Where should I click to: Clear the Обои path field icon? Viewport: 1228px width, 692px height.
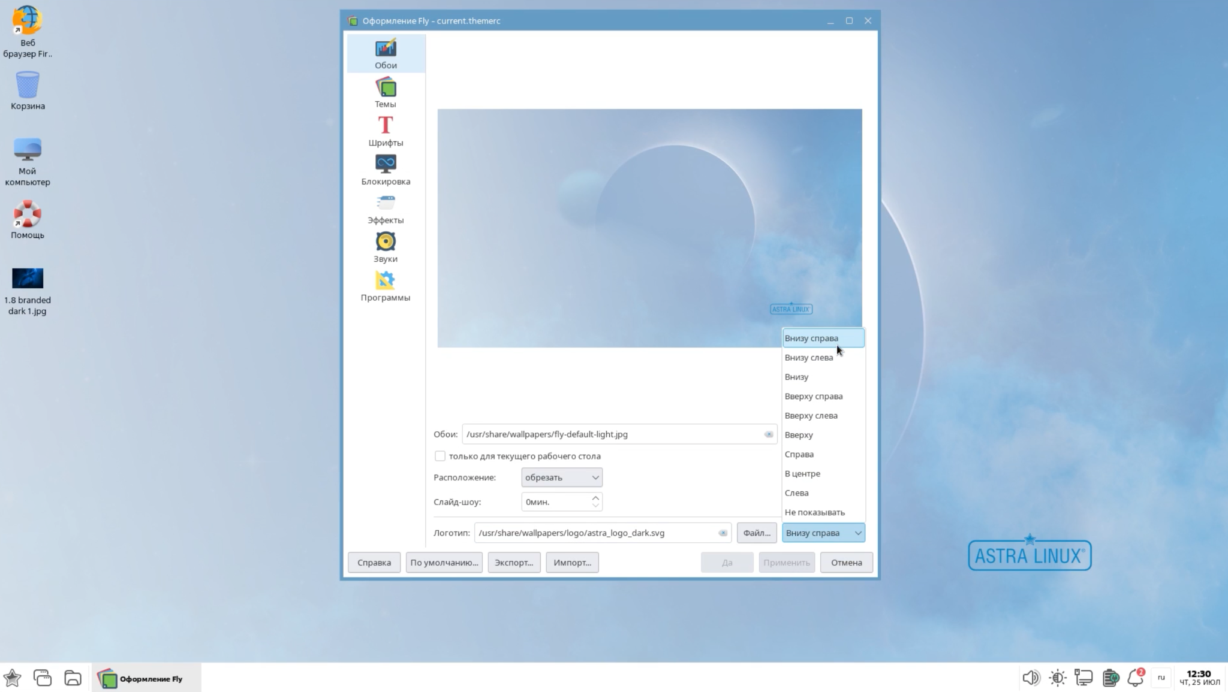point(768,434)
